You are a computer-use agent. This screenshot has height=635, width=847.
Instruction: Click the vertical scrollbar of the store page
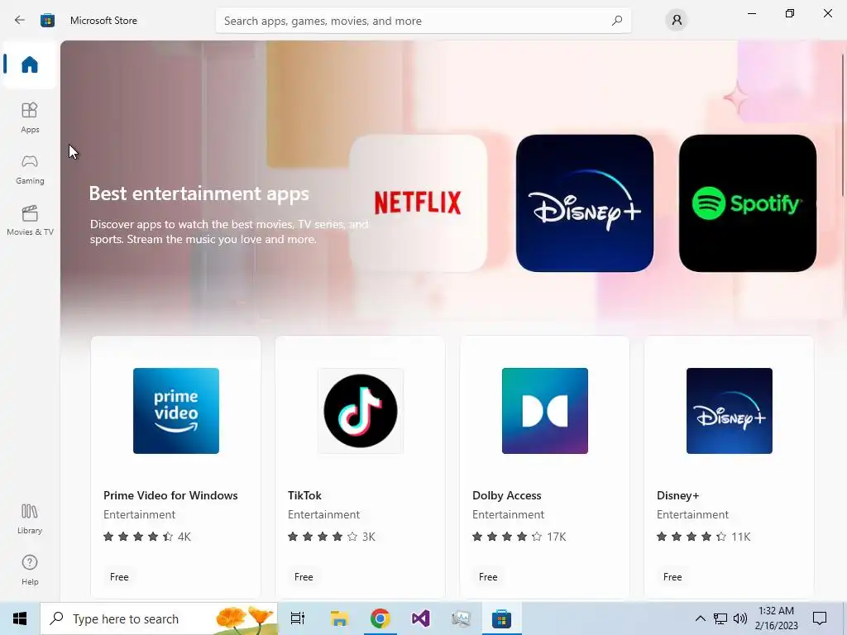[843, 126]
